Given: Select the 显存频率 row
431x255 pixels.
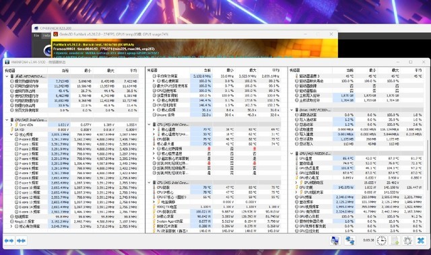Looking at the screenshot, I should 357,202.
